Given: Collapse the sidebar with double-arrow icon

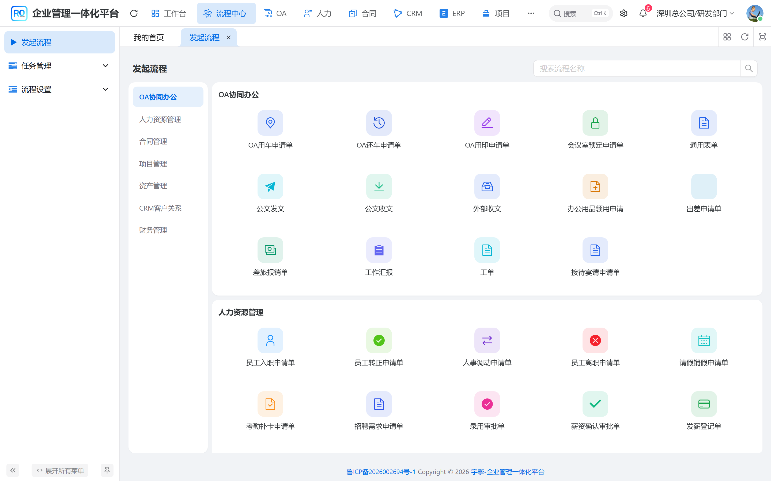Looking at the screenshot, I should pyautogui.click(x=13, y=470).
